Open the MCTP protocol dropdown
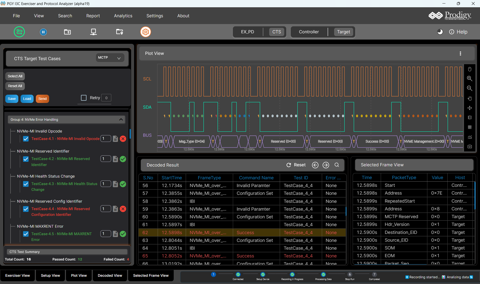 [110, 58]
